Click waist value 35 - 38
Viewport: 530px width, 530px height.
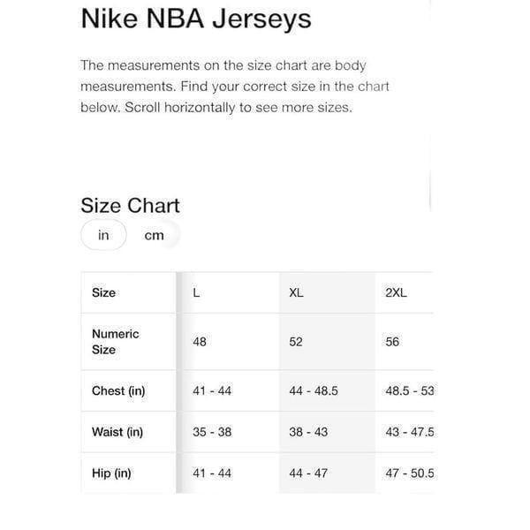click(212, 432)
